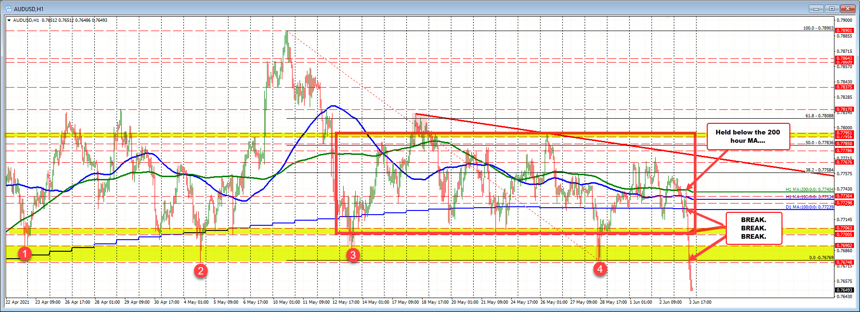This screenshot has width=860, height=312.
Task: Expand the triangle beside AUDUSD,H1 chart label
Action: [x=9, y=20]
